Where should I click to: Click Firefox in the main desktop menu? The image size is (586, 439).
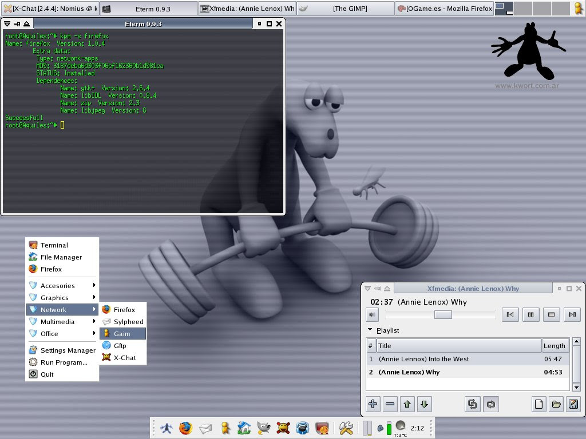pyautogui.click(x=62, y=269)
